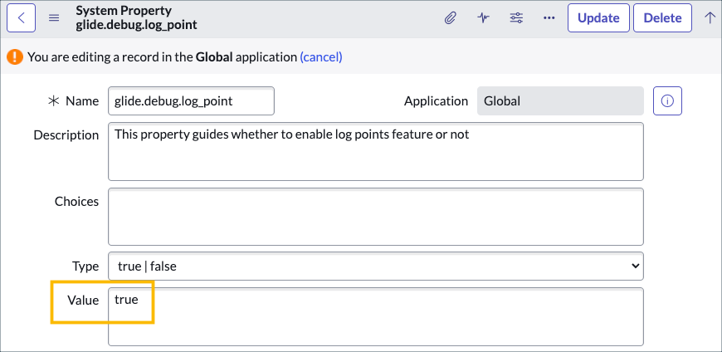Viewport: 722px width, 352px height.
Task: Click the application info icon button
Action: (x=667, y=101)
